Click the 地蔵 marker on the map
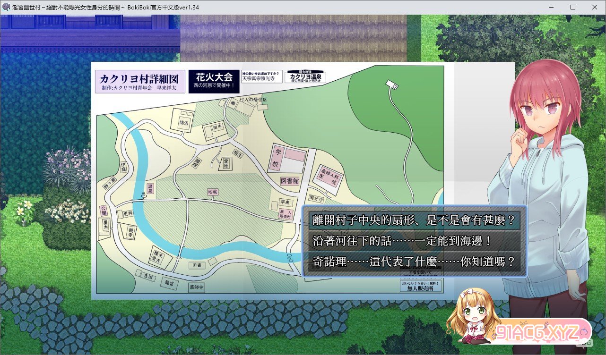This screenshot has width=606, height=355. 214,192
